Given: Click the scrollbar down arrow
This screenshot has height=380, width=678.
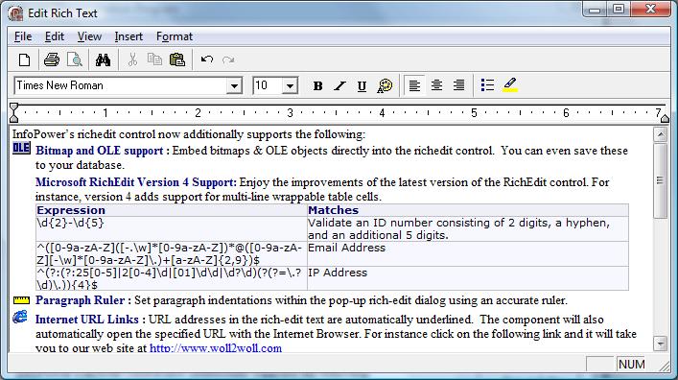Looking at the screenshot, I should click(661, 344).
